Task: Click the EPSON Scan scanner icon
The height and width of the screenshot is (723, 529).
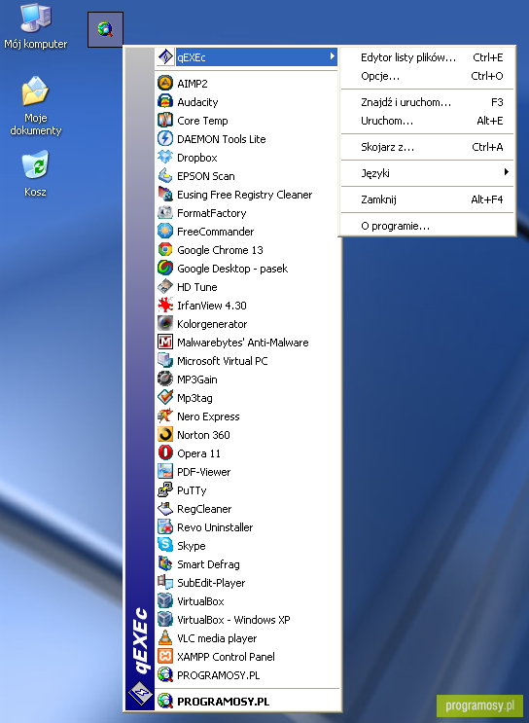Action: [165, 176]
